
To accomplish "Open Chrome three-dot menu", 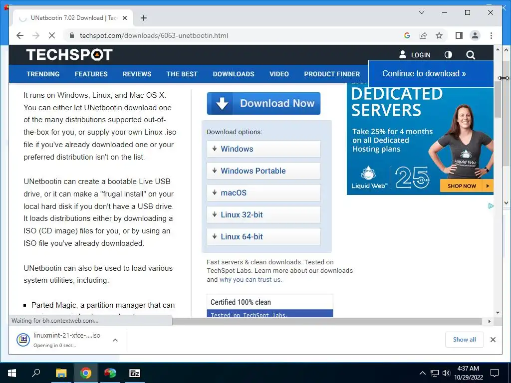I will coord(491,35).
